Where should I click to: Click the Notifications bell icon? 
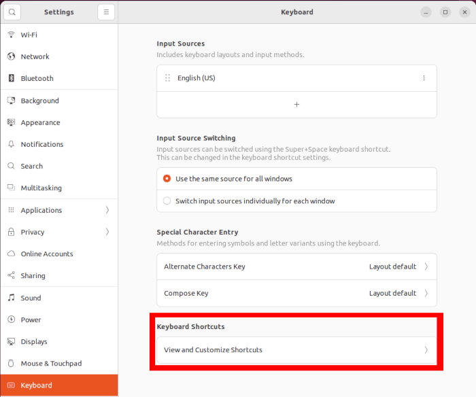[11, 144]
